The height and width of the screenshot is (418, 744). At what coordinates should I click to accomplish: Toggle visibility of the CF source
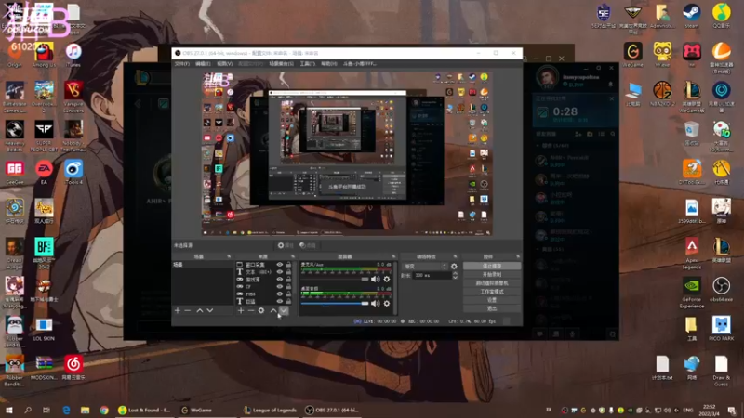(x=280, y=287)
